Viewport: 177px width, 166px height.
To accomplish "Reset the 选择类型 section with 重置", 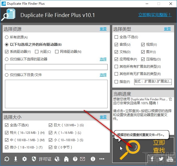I will pyautogui.click(x=167, y=29).
